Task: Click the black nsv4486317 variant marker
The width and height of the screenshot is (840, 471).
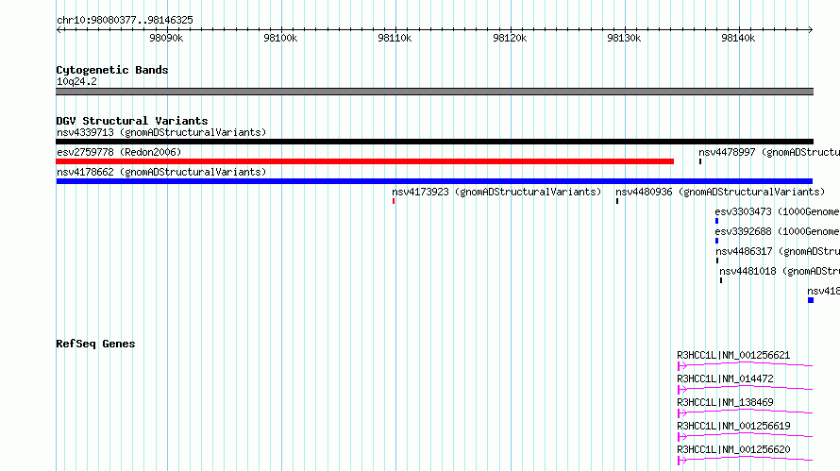Action: click(717, 261)
